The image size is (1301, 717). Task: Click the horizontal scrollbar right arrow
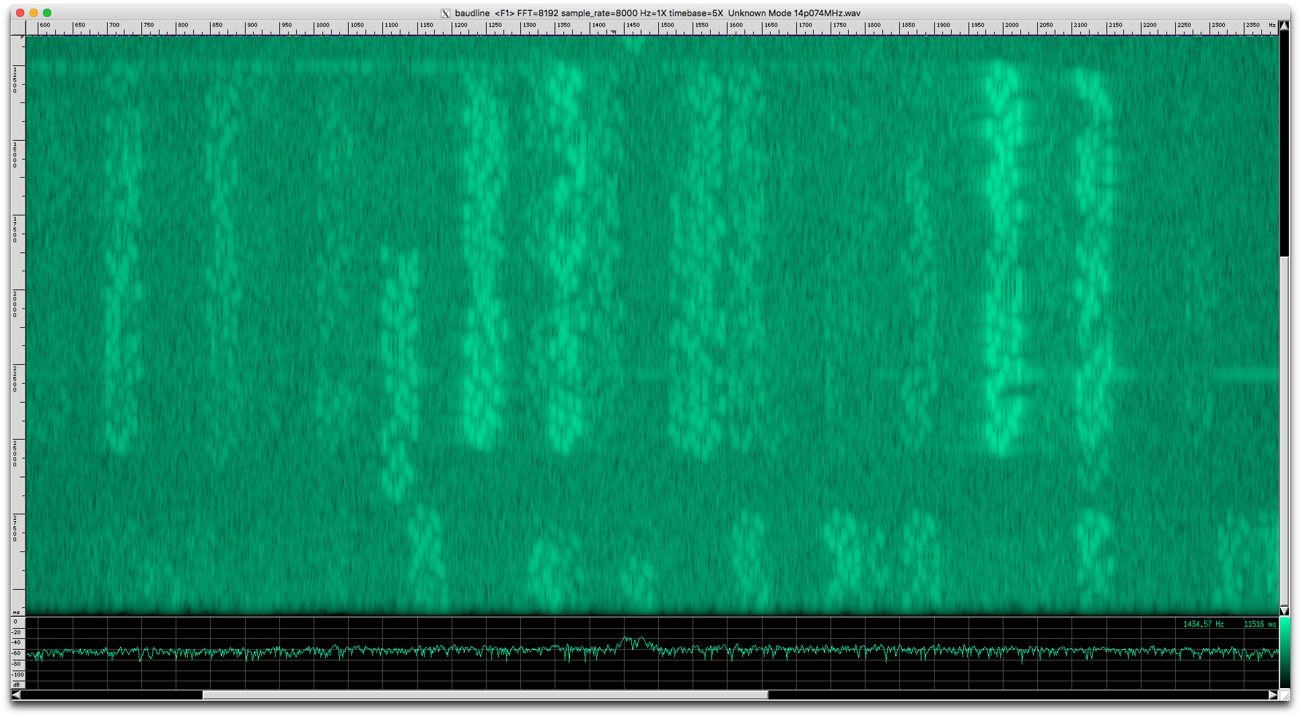[x=1273, y=695]
